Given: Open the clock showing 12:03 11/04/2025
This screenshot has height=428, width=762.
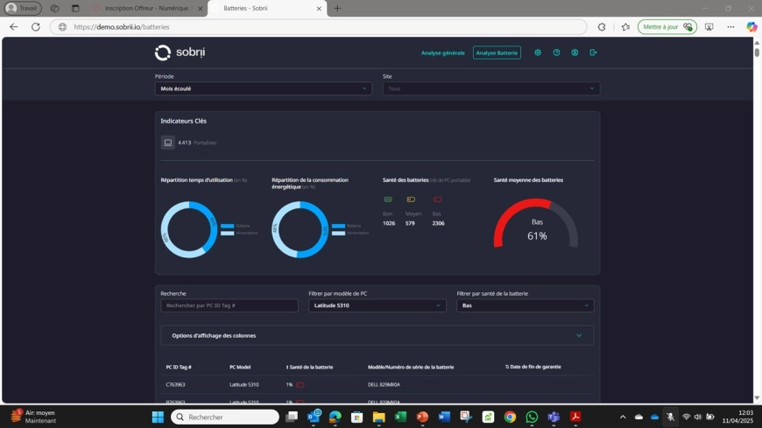Looking at the screenshot, I should (737, 417).
